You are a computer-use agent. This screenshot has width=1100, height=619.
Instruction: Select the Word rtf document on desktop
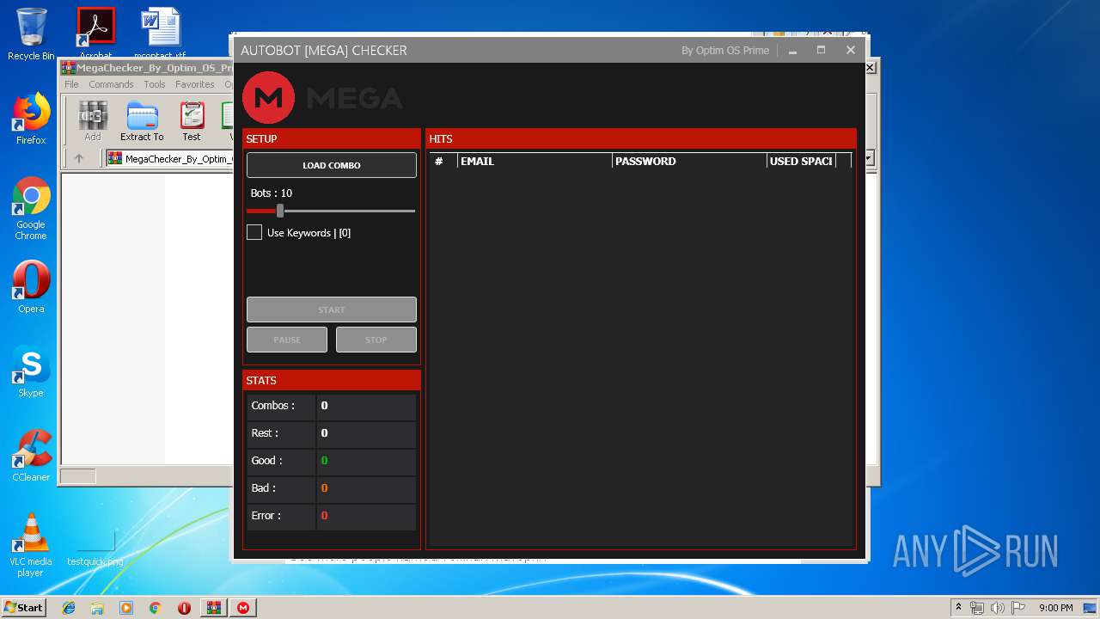(x=160, y=34)
